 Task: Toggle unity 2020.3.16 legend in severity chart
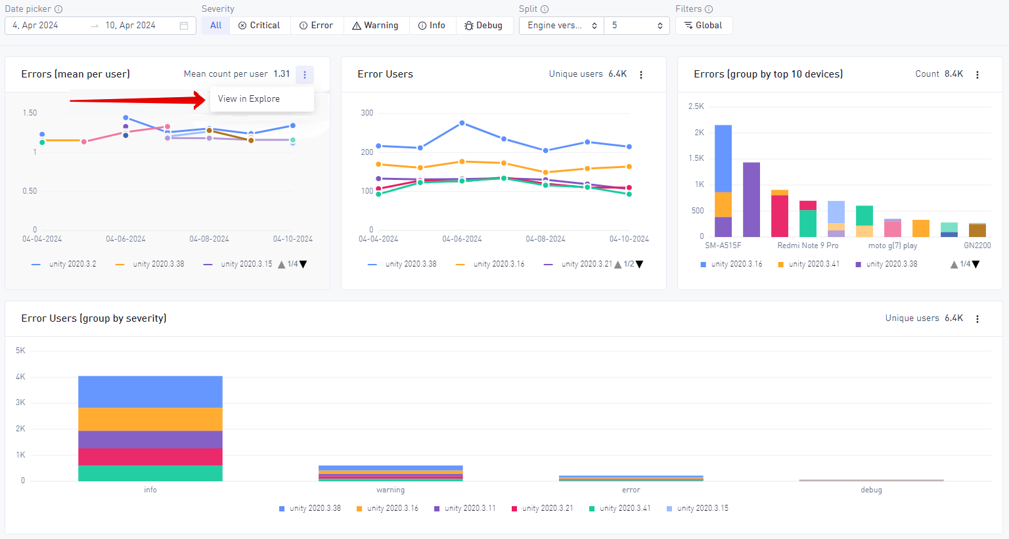point(388,509)
